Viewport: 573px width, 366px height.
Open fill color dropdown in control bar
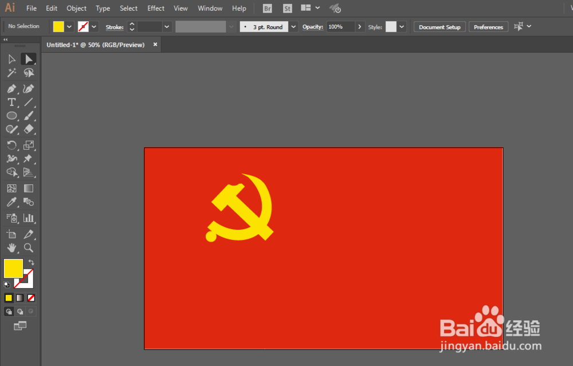69,27
